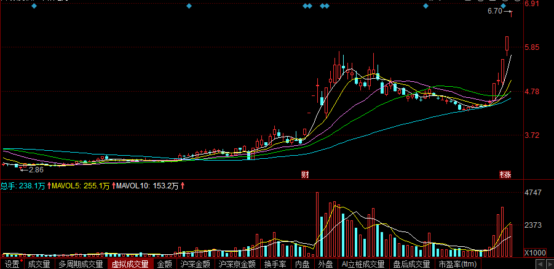Viewport: 554px width, 269px height.
Task: Click the right arrow to scroll indicator tabs
Action: [549, 264]
